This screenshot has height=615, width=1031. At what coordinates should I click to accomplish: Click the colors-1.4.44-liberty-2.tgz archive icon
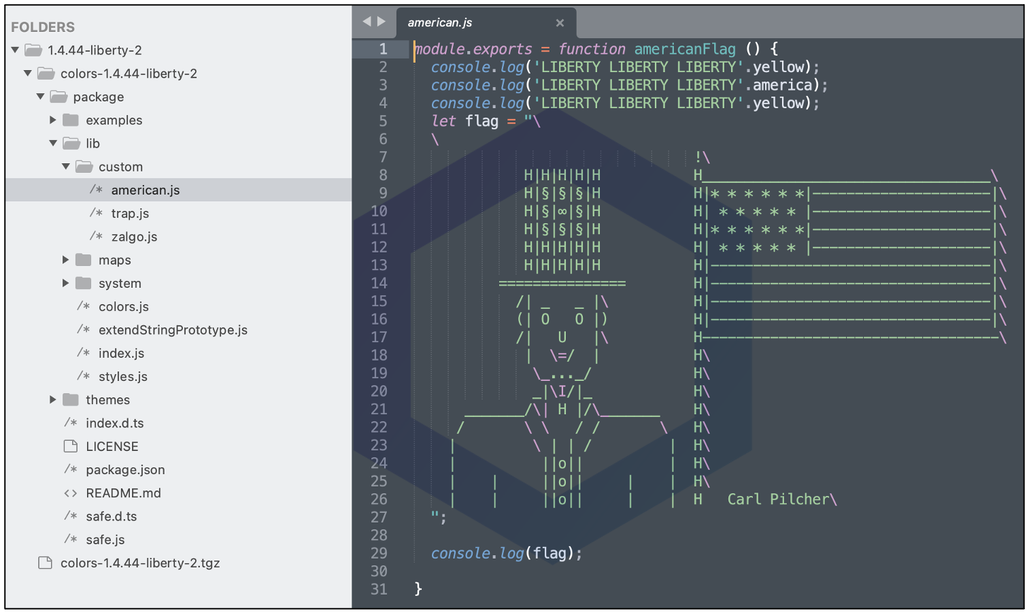(x=46, y=563)
